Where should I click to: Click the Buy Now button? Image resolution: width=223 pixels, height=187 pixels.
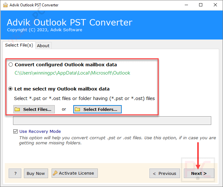coord(36,173)
